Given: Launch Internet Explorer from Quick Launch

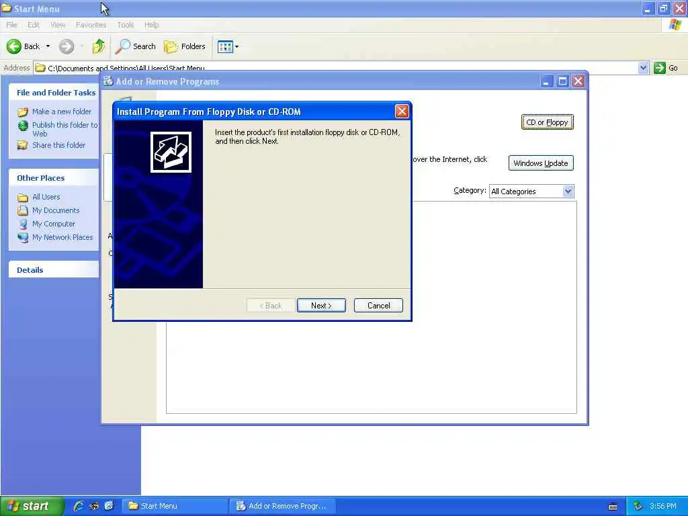Looking at the screenshot, I should (x=79, y=506).
